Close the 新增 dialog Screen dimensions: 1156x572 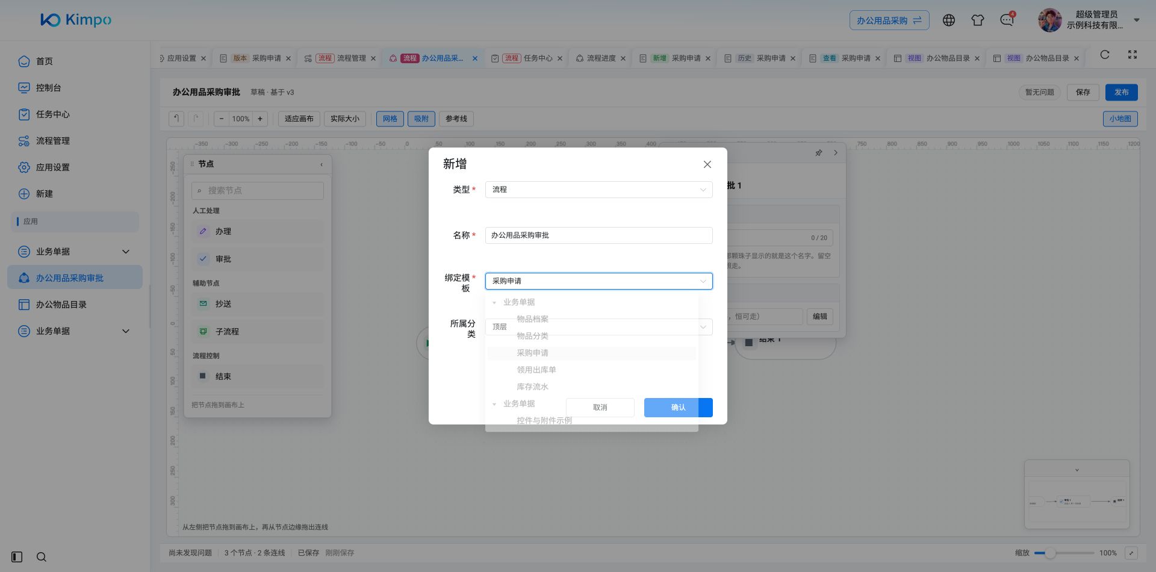tap(707, 164)
